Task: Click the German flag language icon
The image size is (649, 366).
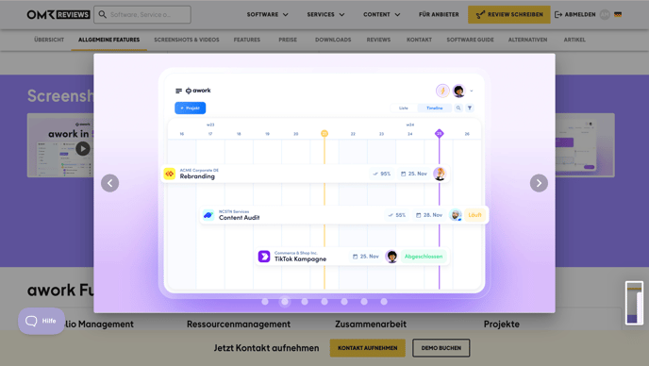Action: [618, 14]
